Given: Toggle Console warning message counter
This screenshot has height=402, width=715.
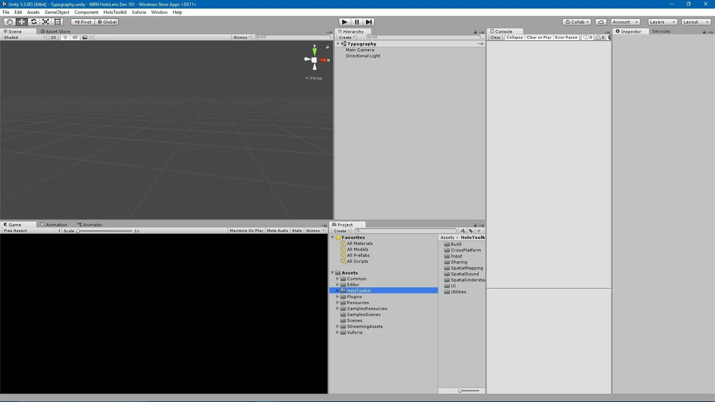Looking at the screenshot, I should (x=600, y=37).
